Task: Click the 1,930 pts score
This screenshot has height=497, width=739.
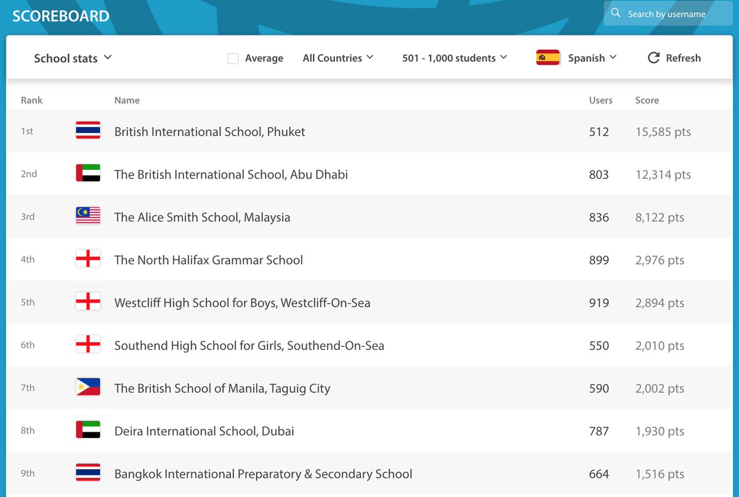Action: tap(660, 431)
